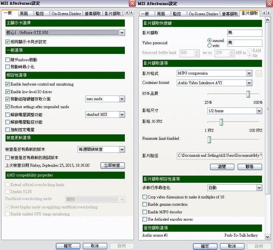
Task: Click 觀看 view button
Action: click(250, 167)
